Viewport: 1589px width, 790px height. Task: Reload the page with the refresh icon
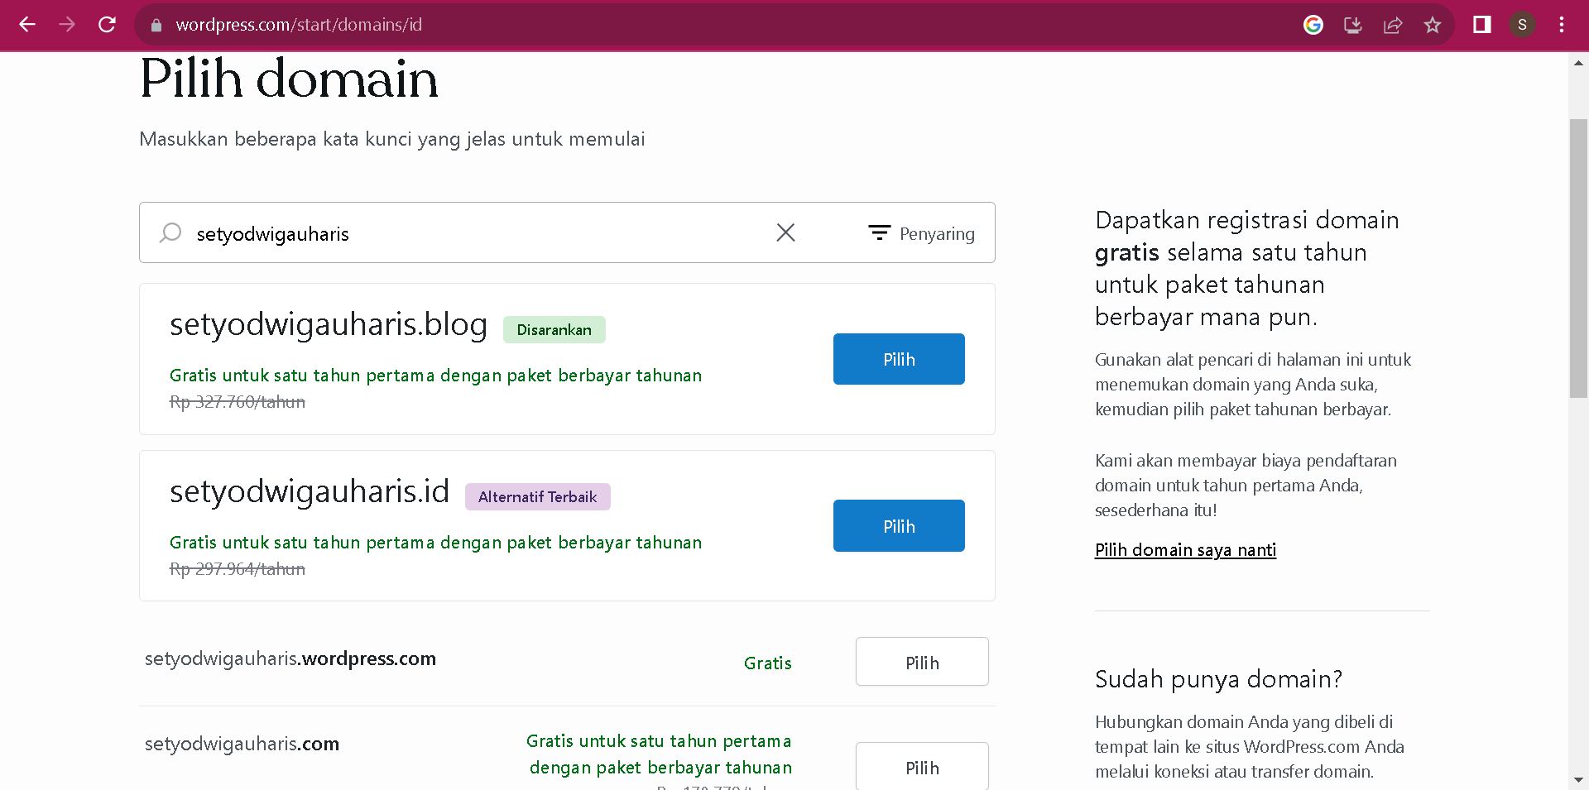(x=107, y=25)
